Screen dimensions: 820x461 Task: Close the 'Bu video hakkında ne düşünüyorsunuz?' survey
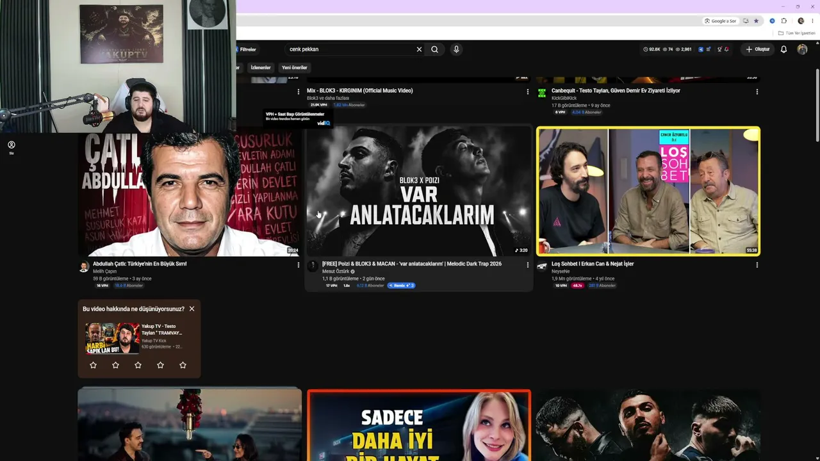[192, 309]
